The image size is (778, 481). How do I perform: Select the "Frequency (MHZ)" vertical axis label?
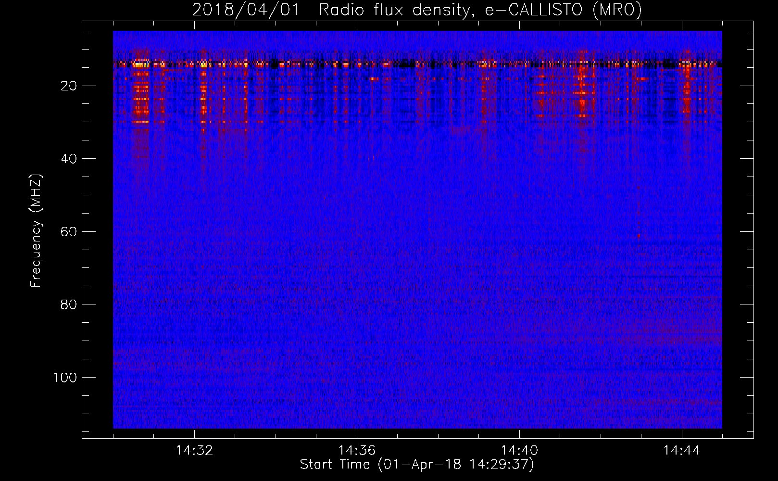[36, 231]
